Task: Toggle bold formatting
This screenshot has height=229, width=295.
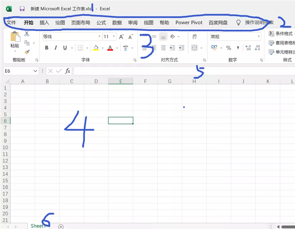Action: pyautogui.click(x=47, y=47)
